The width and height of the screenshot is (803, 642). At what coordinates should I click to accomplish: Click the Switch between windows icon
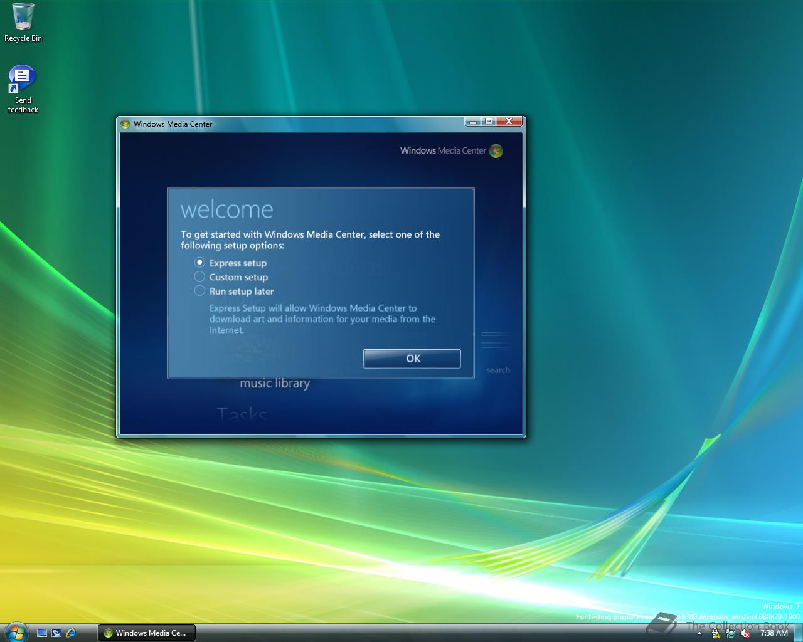click(56, 633)
